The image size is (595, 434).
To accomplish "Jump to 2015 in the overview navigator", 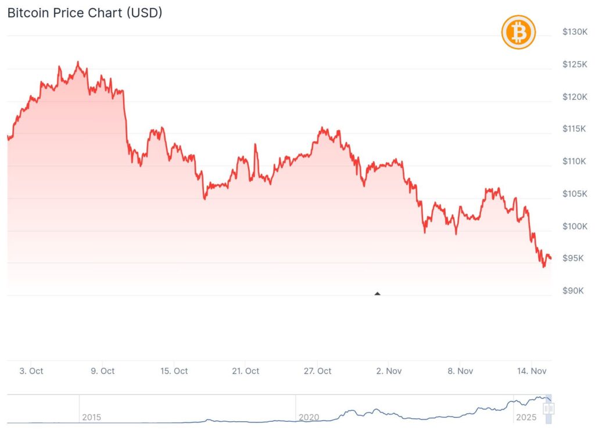I will tap(92, 417).
